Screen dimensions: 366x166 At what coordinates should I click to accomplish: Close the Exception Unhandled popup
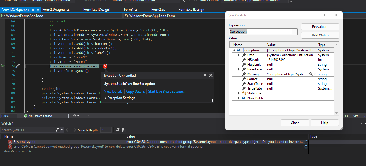[x=210, y=75]
